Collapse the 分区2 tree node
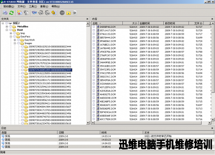Screen dimensions: 215x155 [3, 23]
